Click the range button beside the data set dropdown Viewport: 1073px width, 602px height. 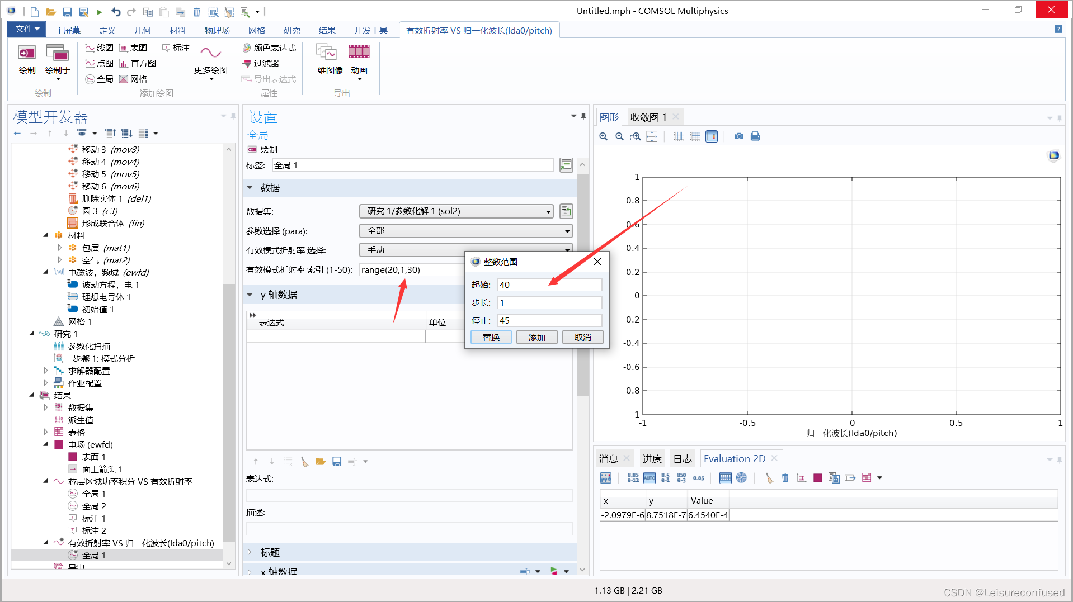566,211
